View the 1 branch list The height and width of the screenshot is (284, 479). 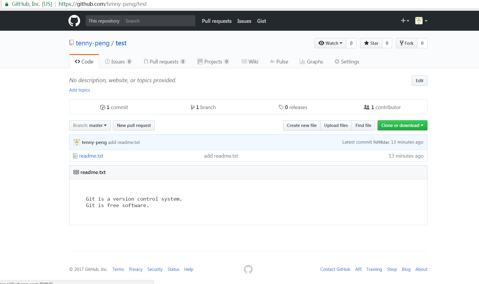[203, 107]
